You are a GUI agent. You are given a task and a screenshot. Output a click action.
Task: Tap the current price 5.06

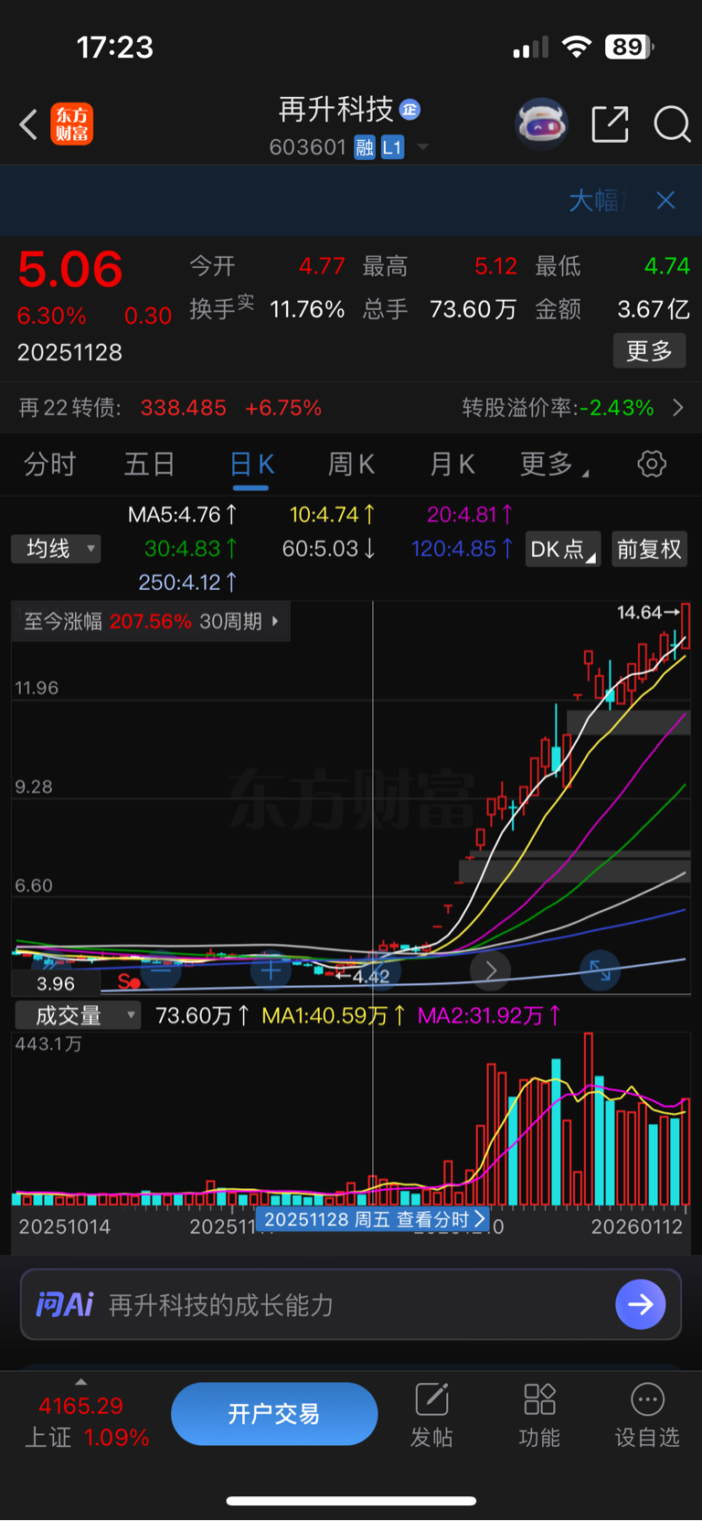(70, 269)
